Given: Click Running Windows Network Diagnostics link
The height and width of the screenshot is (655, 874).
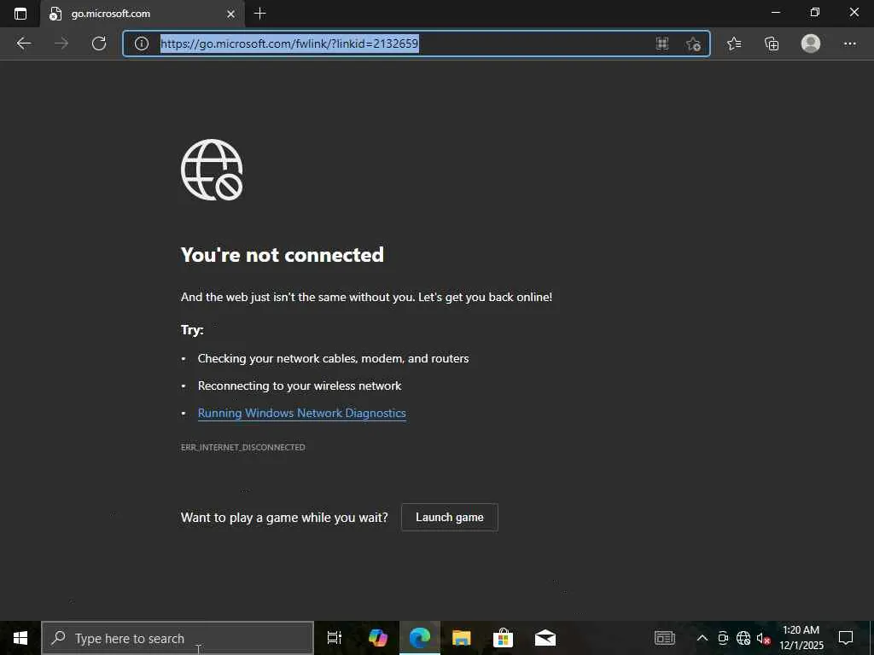Looking at the screenshot, I should (301, 414).
